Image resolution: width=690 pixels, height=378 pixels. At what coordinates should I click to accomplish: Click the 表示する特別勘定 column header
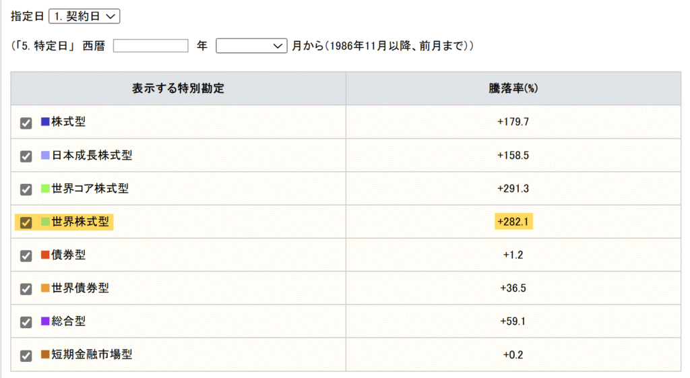(x=178, y=88)
